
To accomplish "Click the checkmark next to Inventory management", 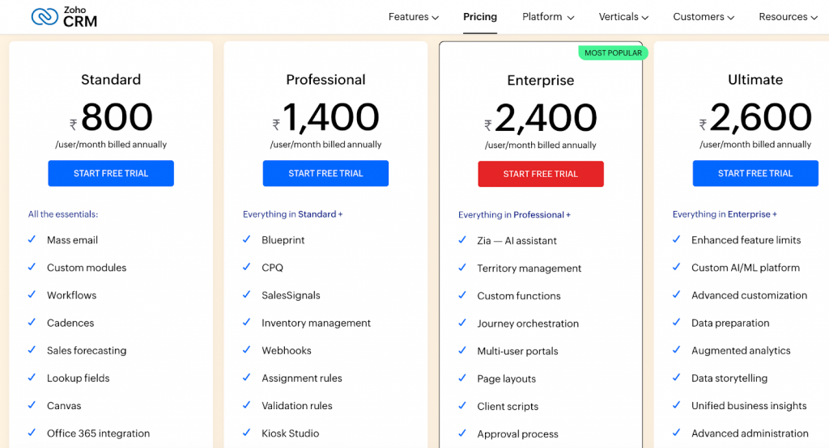I will pos(246,323).
